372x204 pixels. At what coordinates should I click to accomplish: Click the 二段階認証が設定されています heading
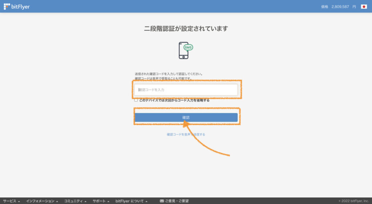[x=186, y=29]
